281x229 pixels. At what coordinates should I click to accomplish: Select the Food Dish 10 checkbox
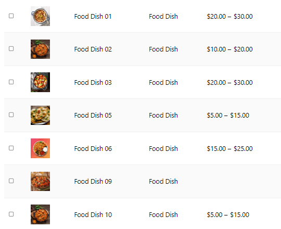pyautogui.click(x=11, y=214)
